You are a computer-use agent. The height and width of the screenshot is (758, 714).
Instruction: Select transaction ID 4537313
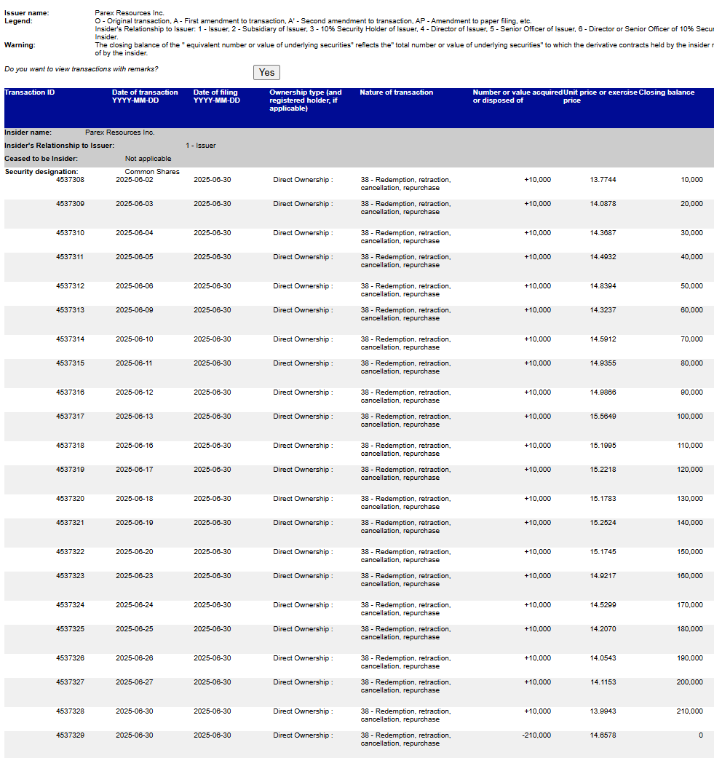70,310
